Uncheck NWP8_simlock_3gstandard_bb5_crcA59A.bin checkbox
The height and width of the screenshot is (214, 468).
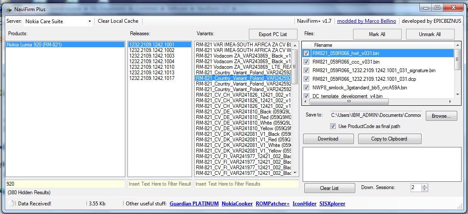point(306,88)
